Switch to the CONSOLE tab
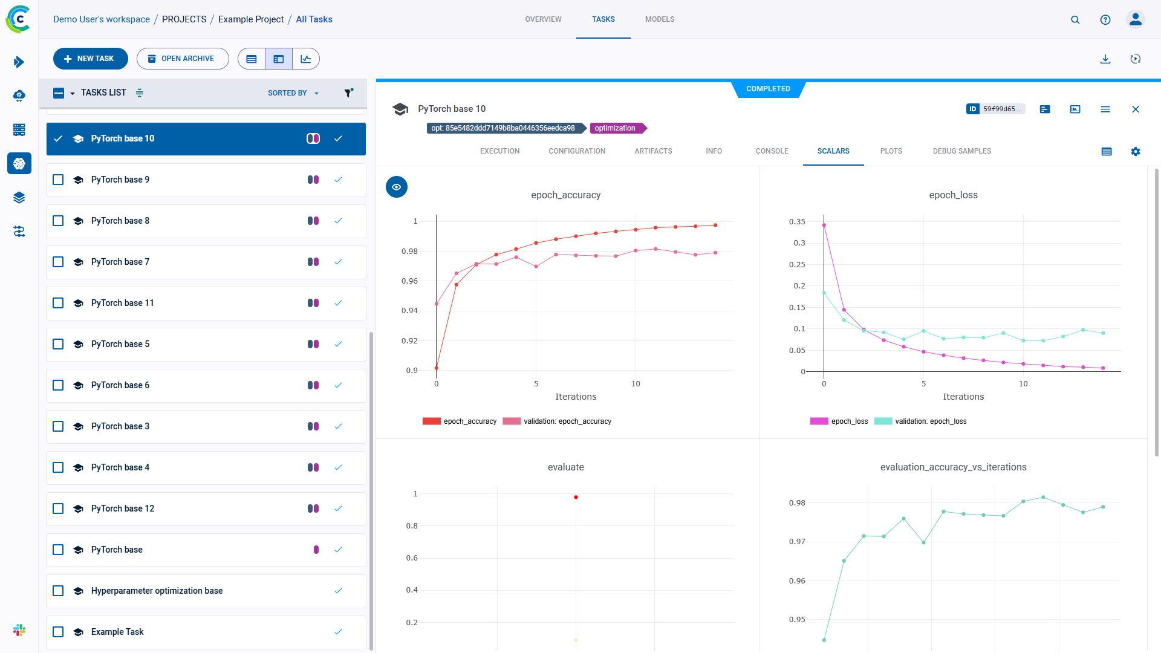 pyautogui.click(x=772, y=151)
